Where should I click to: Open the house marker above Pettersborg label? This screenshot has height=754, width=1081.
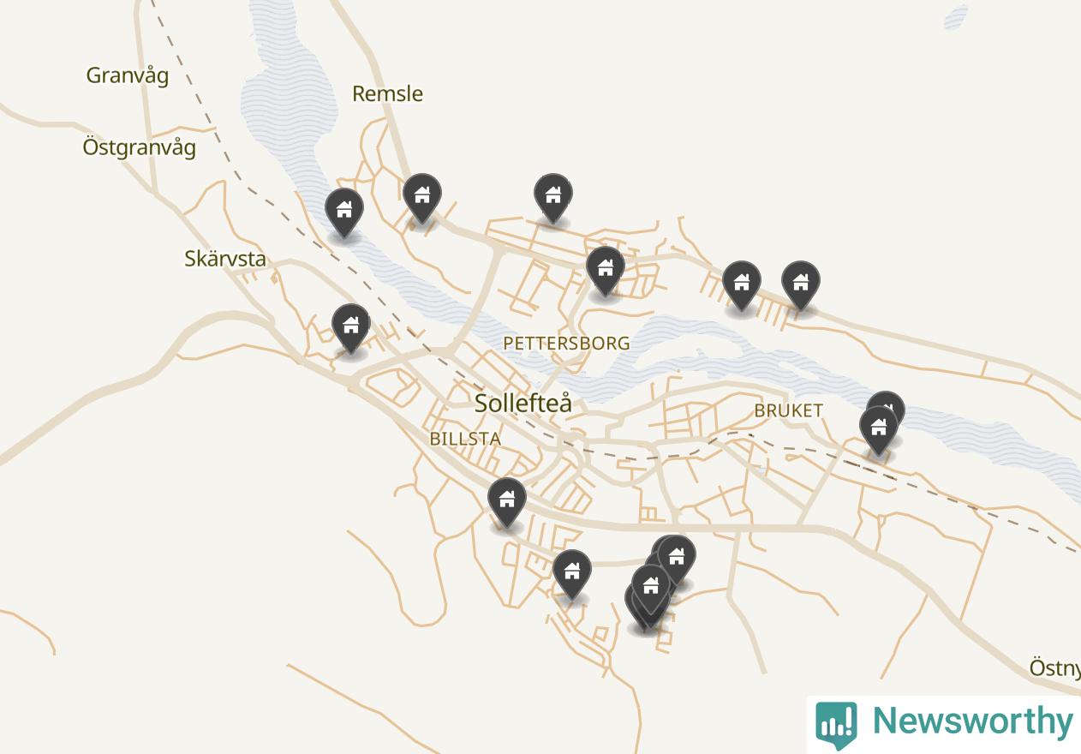[x=606, y=272]
